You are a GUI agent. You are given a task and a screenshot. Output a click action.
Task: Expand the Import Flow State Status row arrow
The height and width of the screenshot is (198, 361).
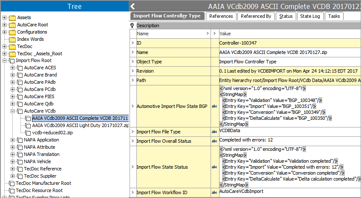tap(133, 167)
